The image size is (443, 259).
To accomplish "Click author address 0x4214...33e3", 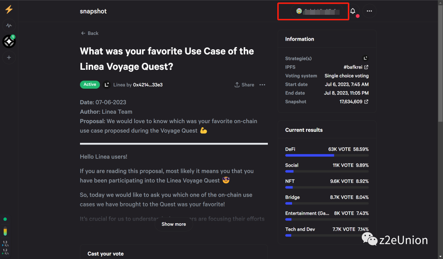I will coord(148,85).
